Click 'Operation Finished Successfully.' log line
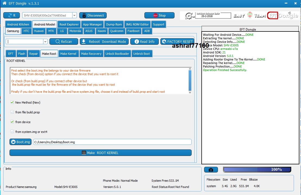The height and width of the screenshot is (195, 301). [x=225, y=70]
